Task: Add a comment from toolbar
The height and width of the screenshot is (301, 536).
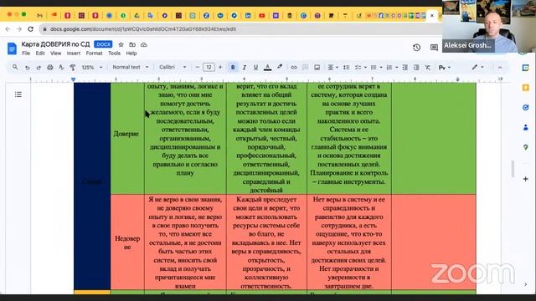Action: (305, 68)
